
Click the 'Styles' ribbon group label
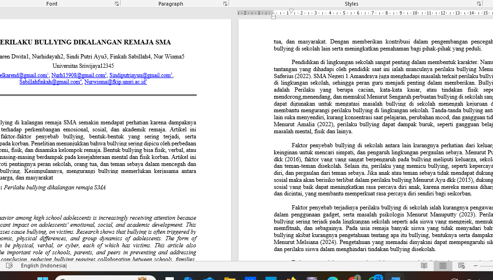(351, 4)
